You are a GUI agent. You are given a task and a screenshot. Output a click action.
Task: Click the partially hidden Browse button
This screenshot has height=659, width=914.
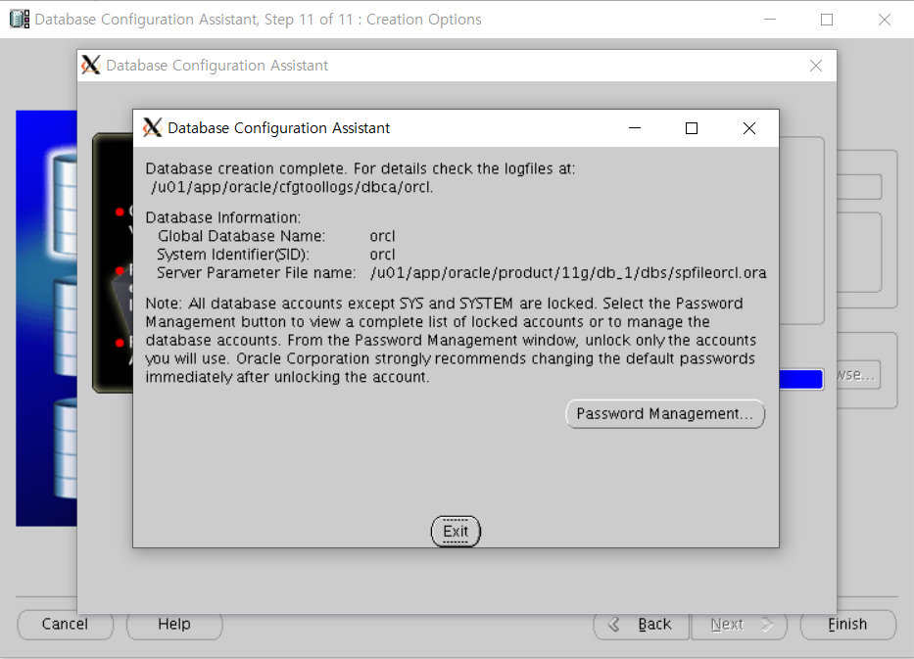(858, 375)
